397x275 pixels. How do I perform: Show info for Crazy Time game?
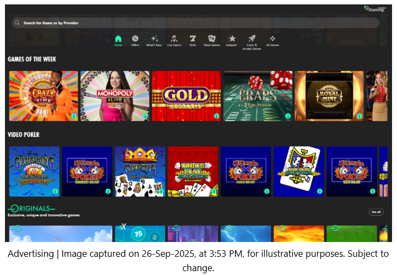point(74,116)
